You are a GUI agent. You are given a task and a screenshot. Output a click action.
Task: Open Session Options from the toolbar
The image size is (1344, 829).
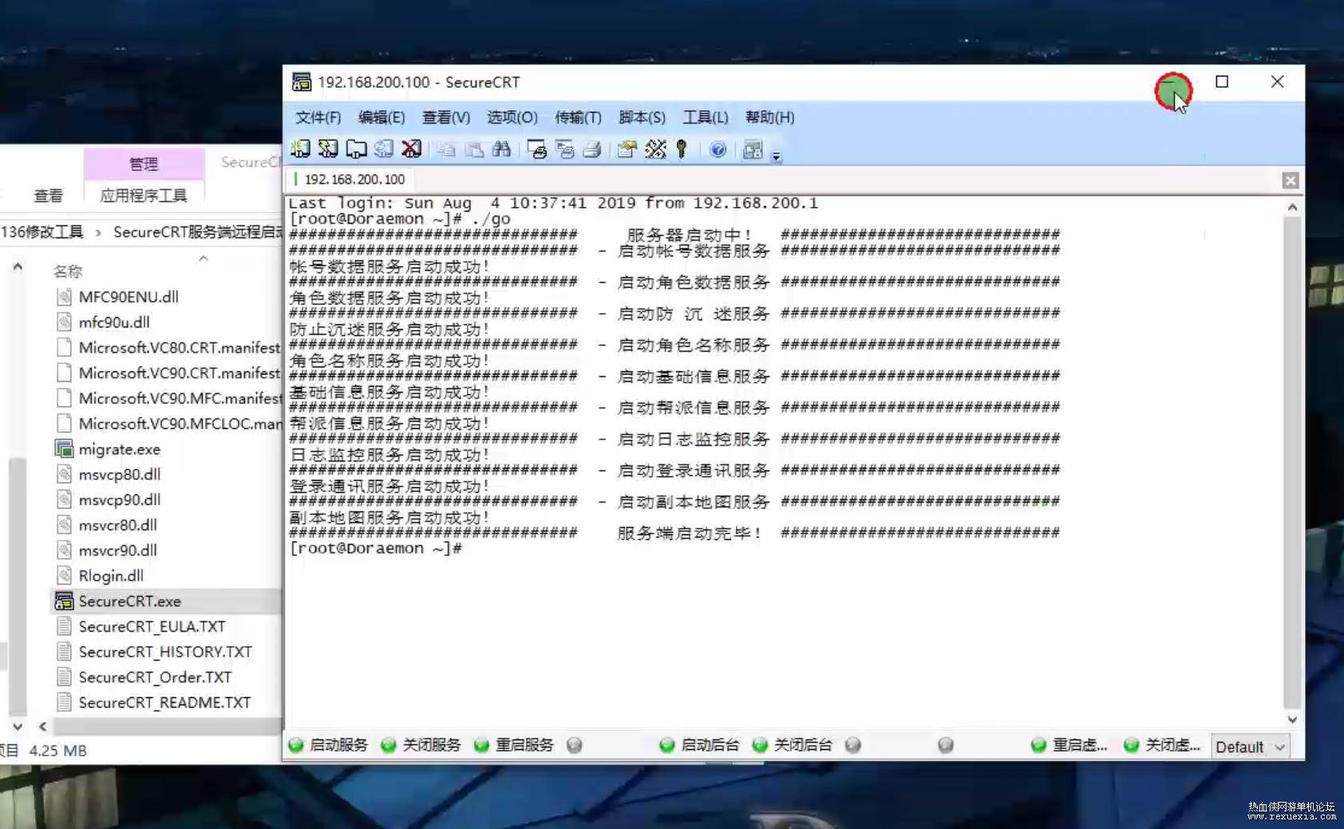click(x=627, y=149)
